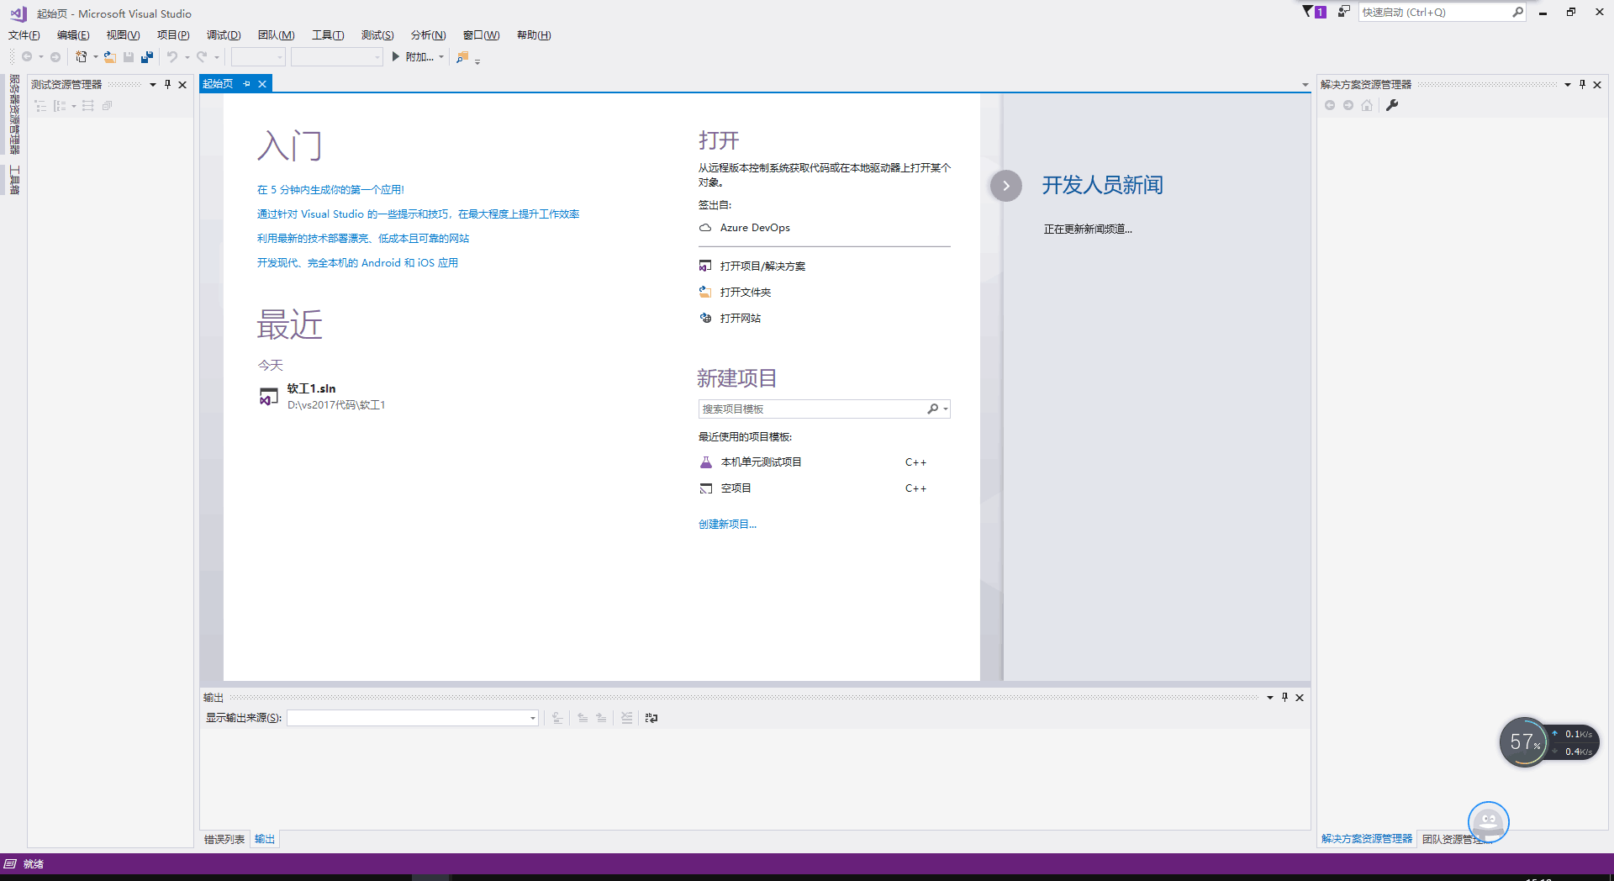Expand the developer news panel arrow
This screenshot has width=1614, height=881.
pos(1006,186)
